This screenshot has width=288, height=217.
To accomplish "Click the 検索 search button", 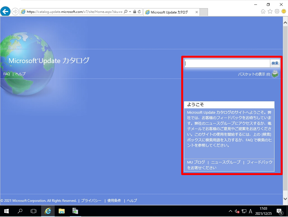I will 275,63.
